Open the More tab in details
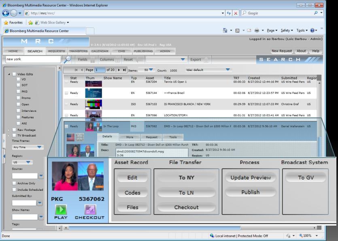Screen dimensions: 338x241 tap(130, 137)
